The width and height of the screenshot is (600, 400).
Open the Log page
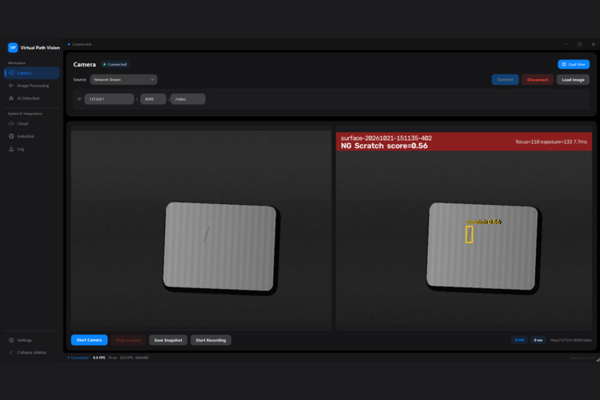click(32, 149)
